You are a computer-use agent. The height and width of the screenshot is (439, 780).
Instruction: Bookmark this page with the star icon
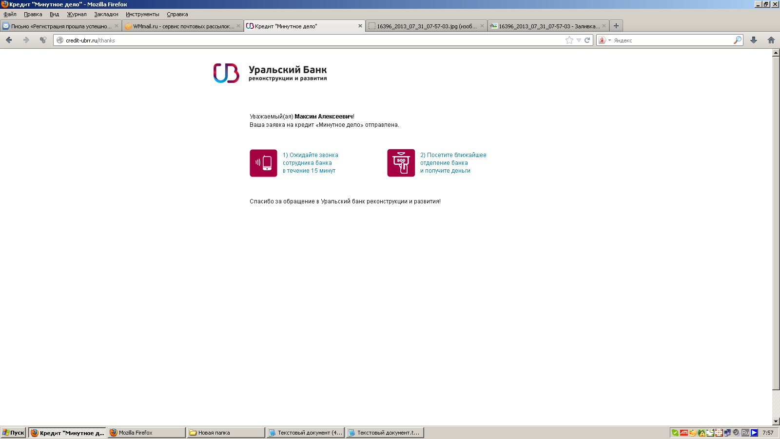[x=569, y=40]
